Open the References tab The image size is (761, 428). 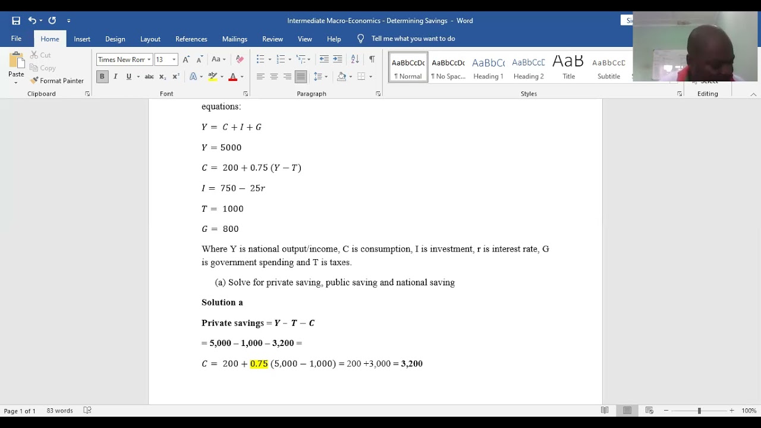[191, 39]
